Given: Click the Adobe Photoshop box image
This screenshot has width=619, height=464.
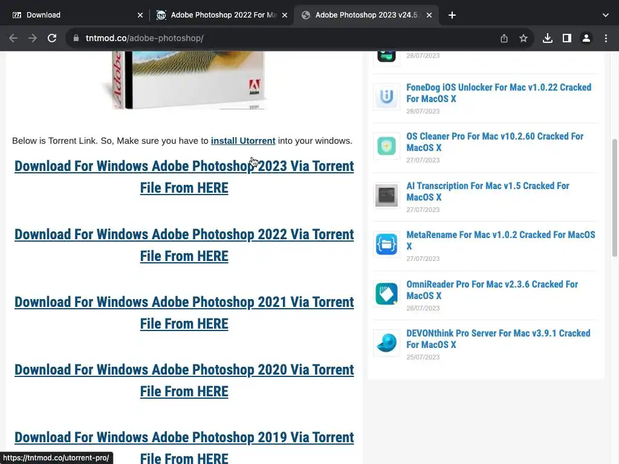Looking at the screenshot, I should [184, 80].
